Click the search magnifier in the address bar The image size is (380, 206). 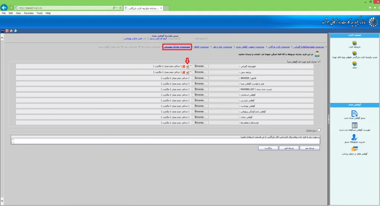click(114, 8)
